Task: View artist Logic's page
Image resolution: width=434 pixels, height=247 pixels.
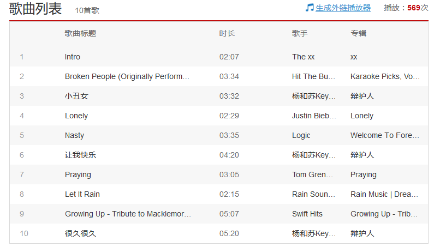Action: pyautogui.click(x=301, y=135)
